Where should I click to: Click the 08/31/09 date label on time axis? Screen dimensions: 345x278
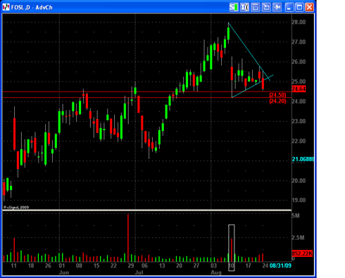point(280,265)
